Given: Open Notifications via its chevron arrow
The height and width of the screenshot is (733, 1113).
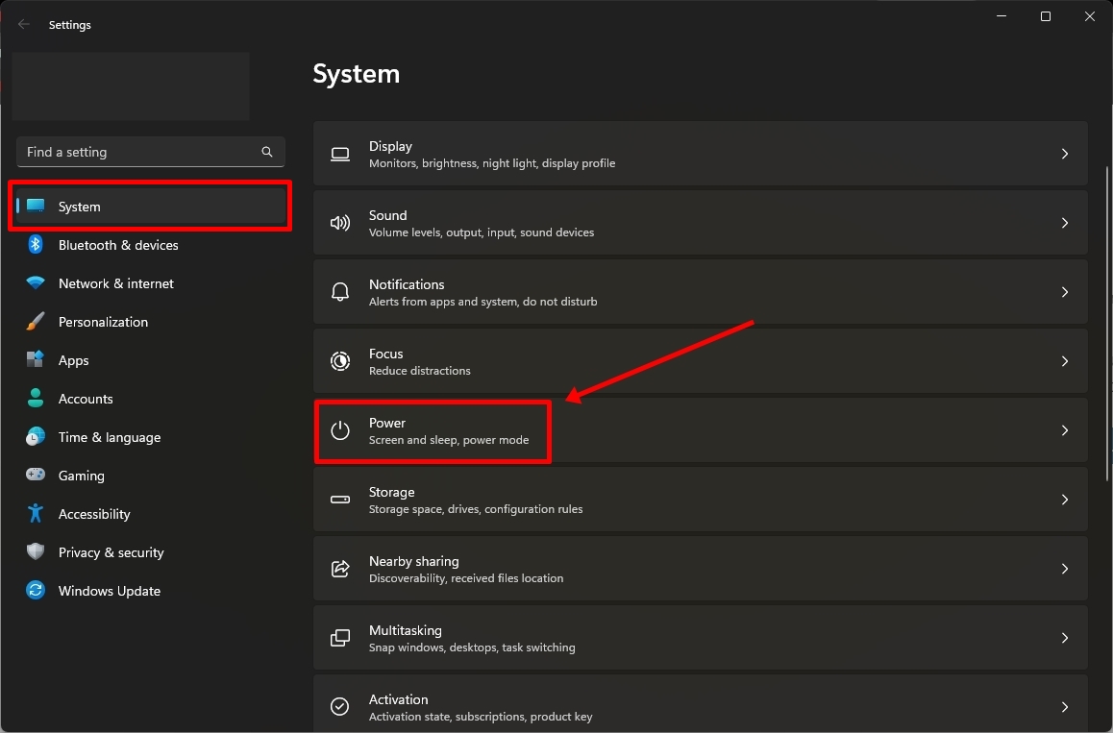Looking at the screenshot, I should (x=1065, y=292).
